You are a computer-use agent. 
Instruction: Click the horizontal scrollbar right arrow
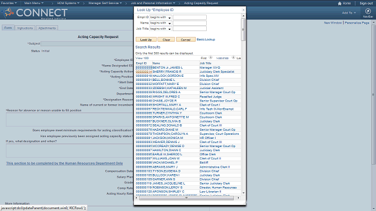tap(238, 198)
